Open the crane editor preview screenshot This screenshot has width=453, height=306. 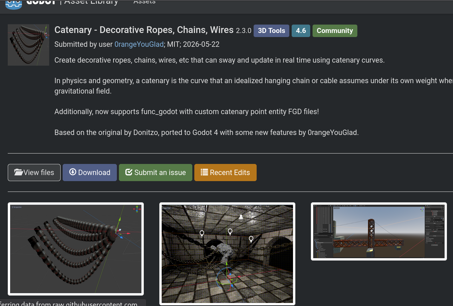[x=379, y=232]
